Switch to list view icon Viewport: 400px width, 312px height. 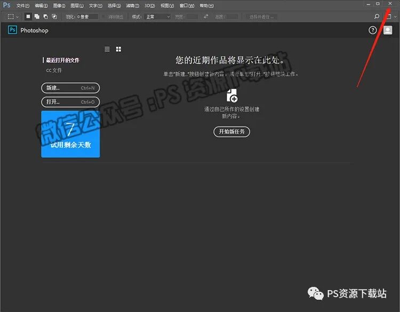coord(107,49)
